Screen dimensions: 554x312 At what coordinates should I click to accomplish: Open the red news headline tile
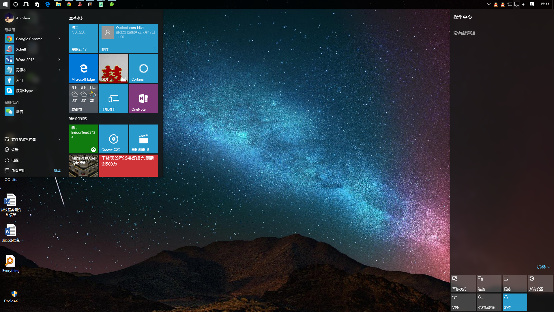coord(128,166)
